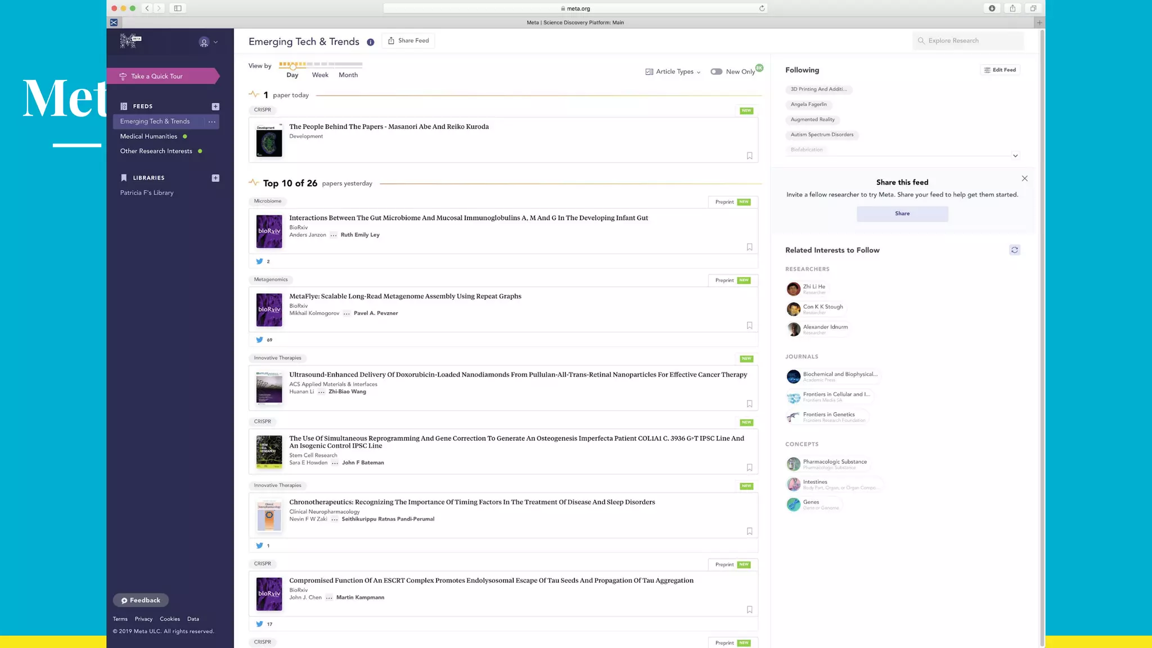Switch view to Month
The width and height of the screenshot is (1152, 648).
348,75
